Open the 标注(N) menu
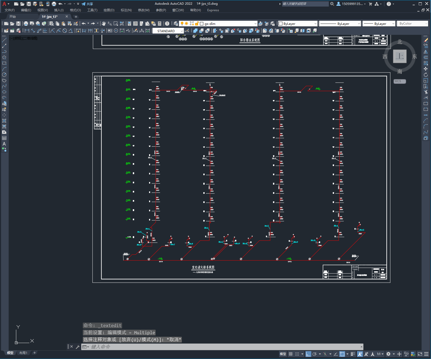431x359 pixels. pos(126,10)
